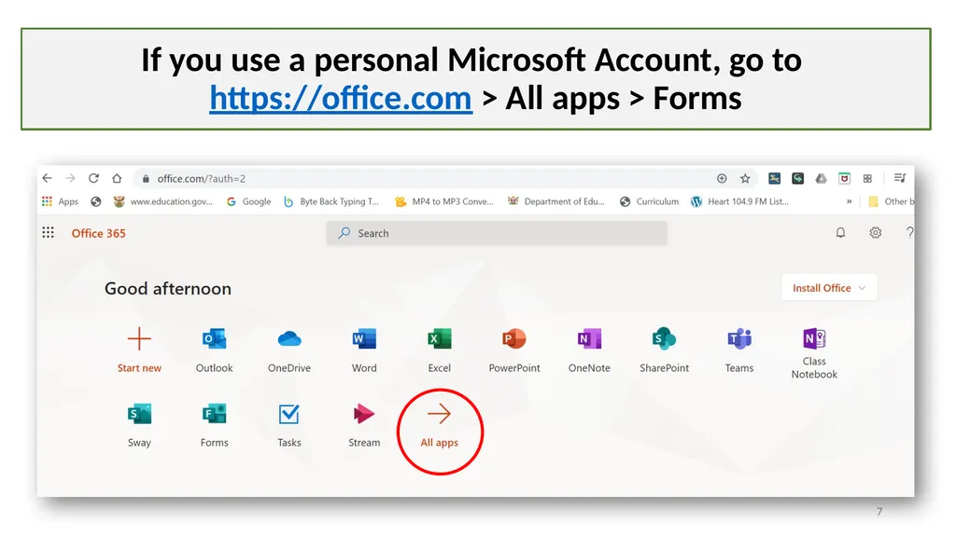
Task: Launch the Excel app
Action: point(439,338)
